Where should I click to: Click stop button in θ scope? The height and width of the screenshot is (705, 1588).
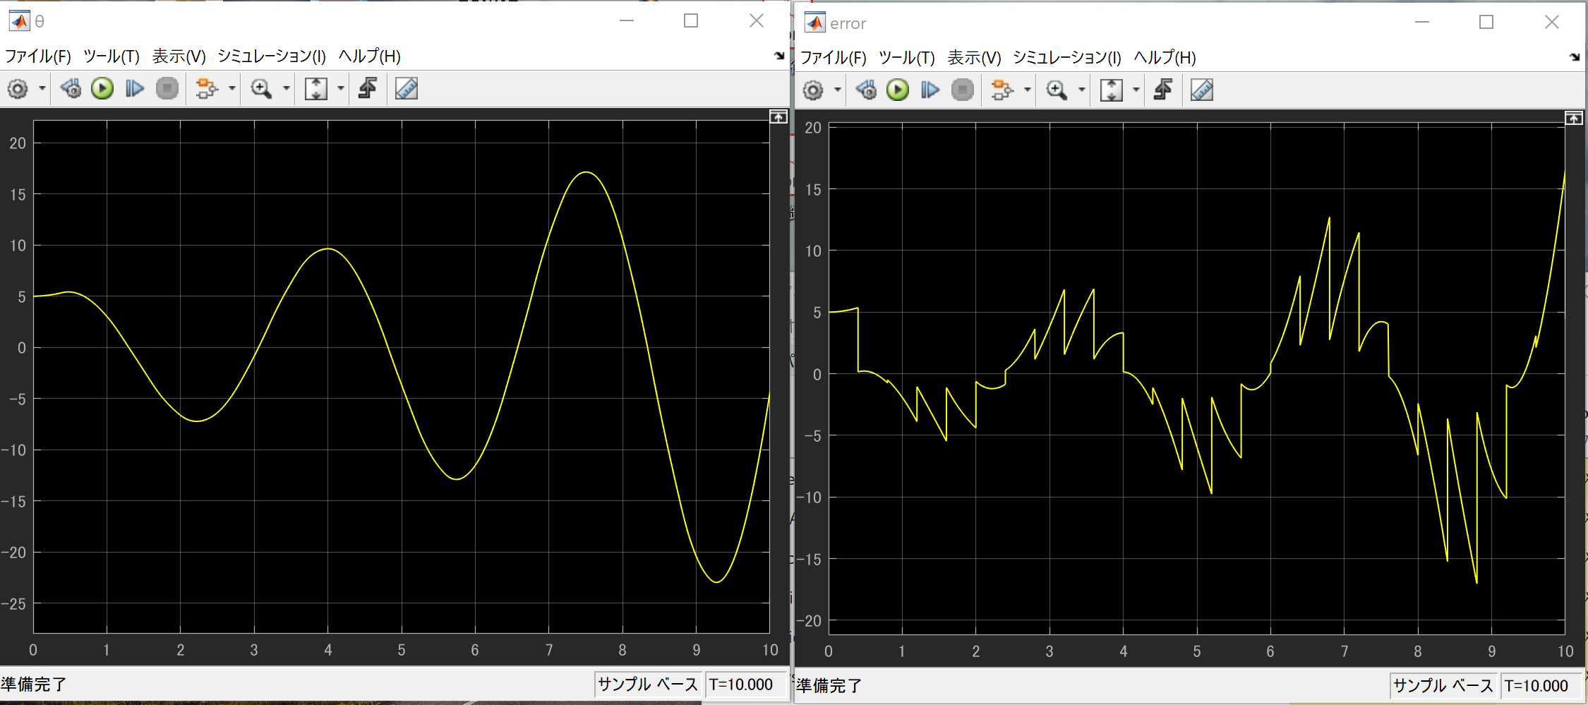click(167, 89)
